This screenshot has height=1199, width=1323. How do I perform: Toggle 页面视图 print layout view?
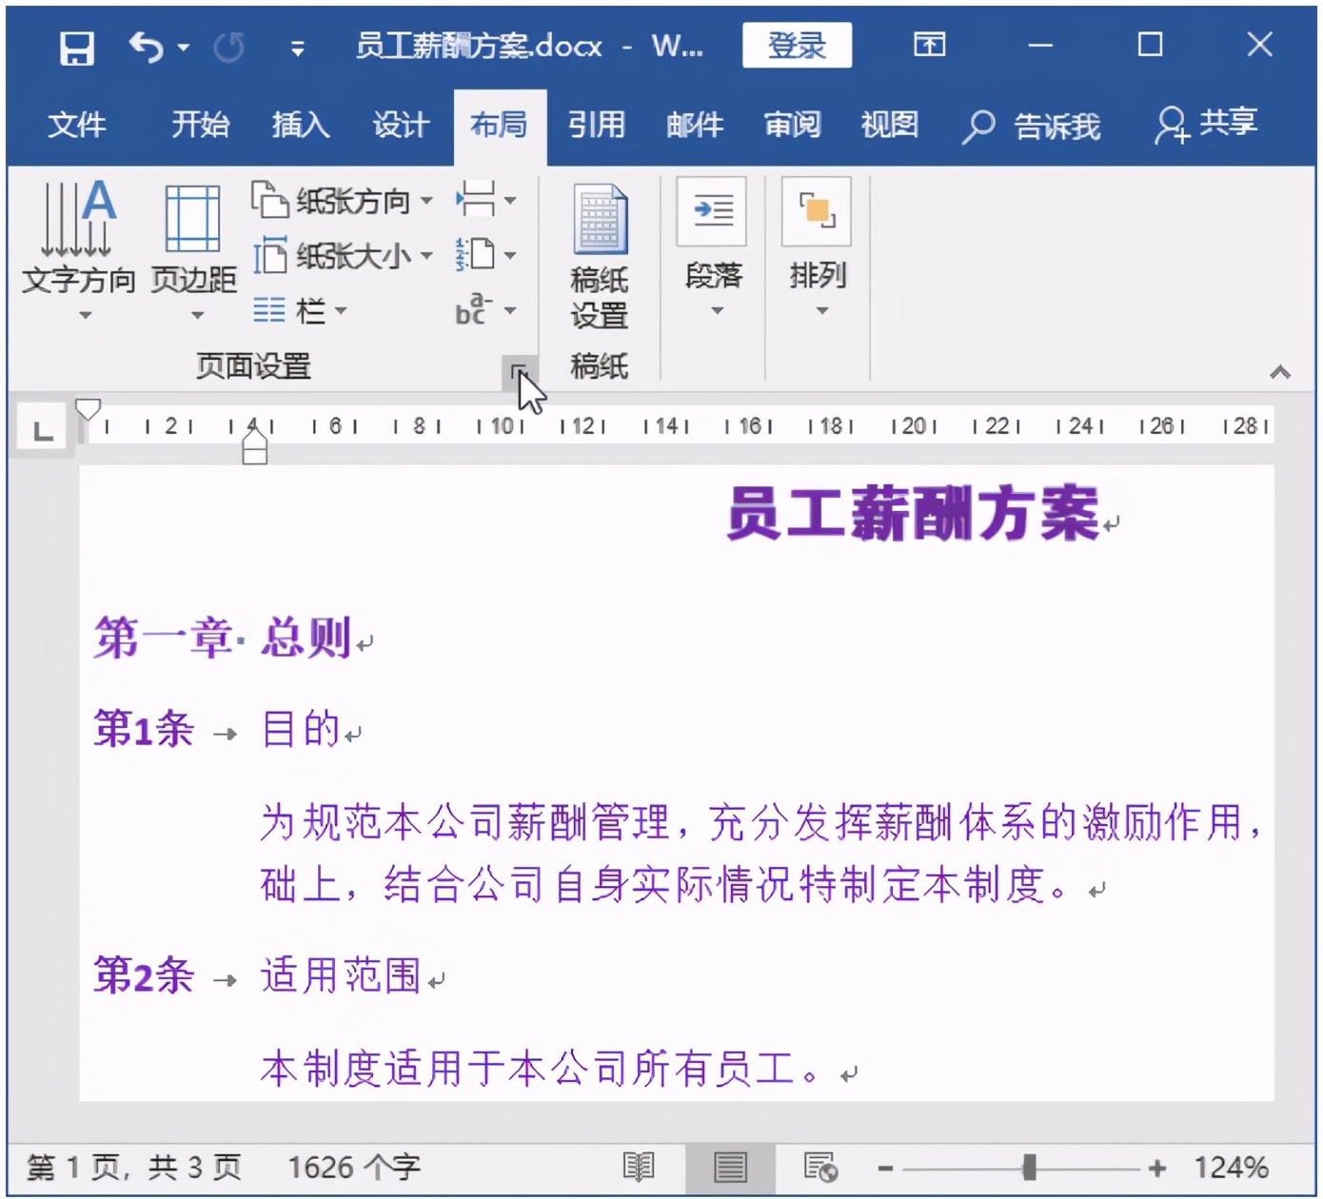point(729,1166)
